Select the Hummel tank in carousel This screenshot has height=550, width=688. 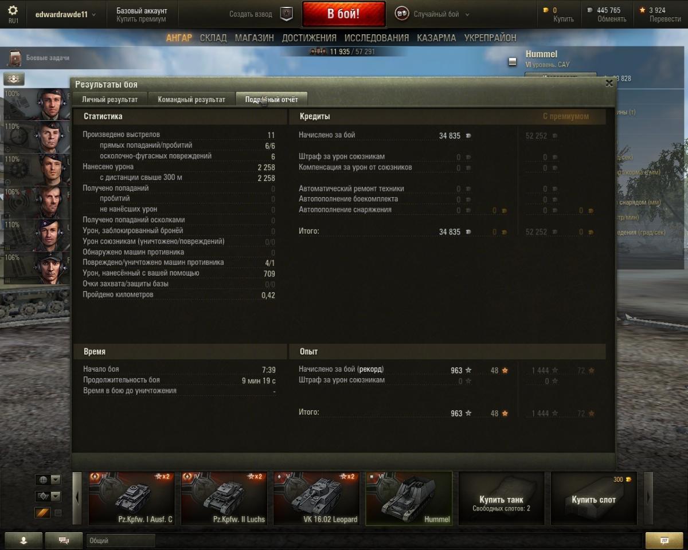point(409,498)
